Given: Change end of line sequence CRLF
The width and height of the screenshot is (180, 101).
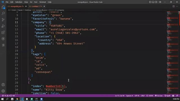Looking at the screenshot, I should pyautogui.click(x=143, y=96).
